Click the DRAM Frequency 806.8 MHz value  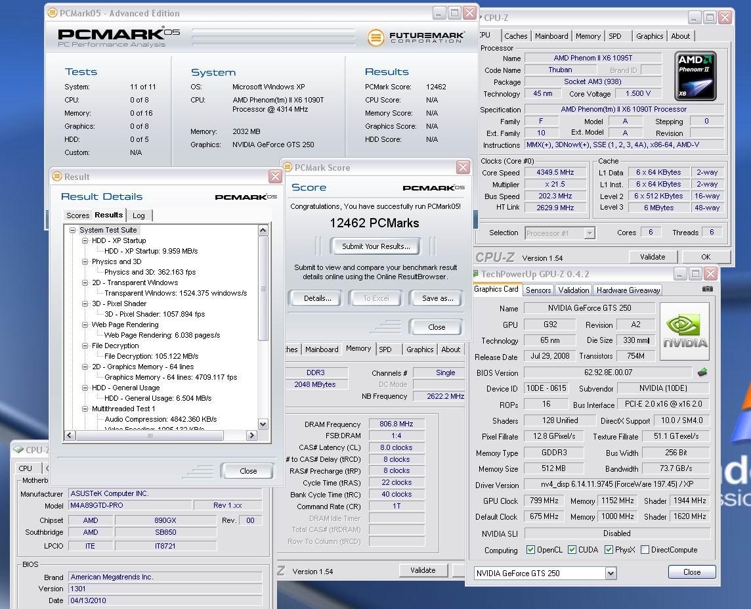(x=396, y=424)
